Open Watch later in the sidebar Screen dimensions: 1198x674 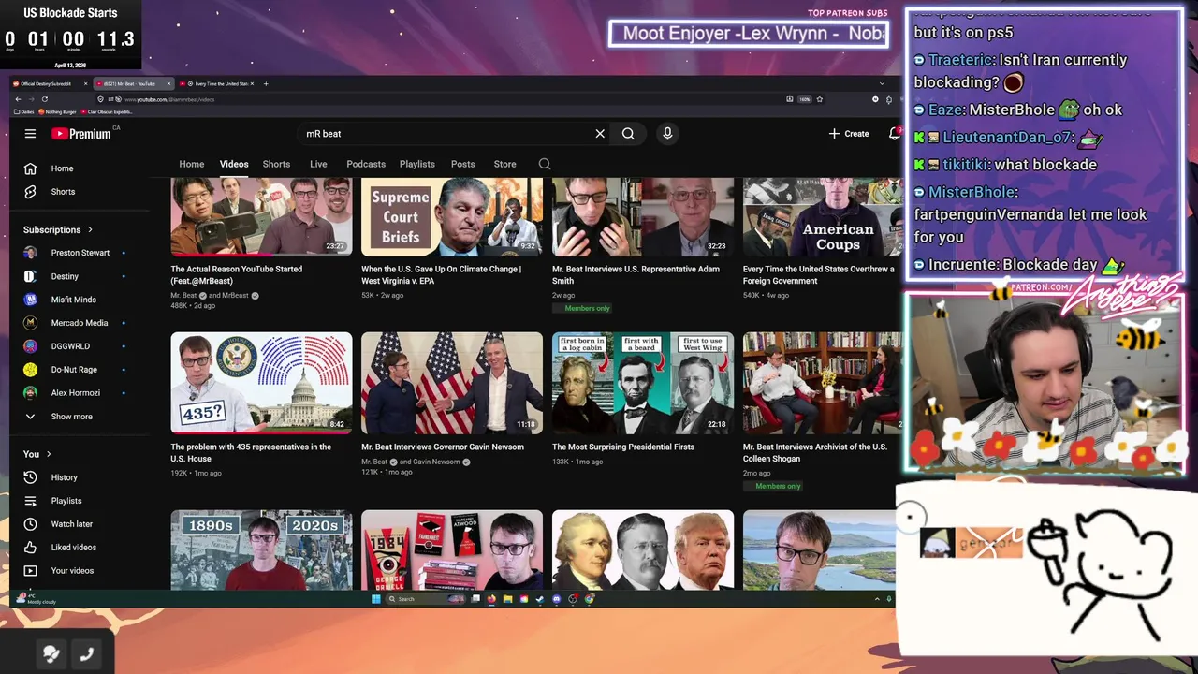click(72, 524)
